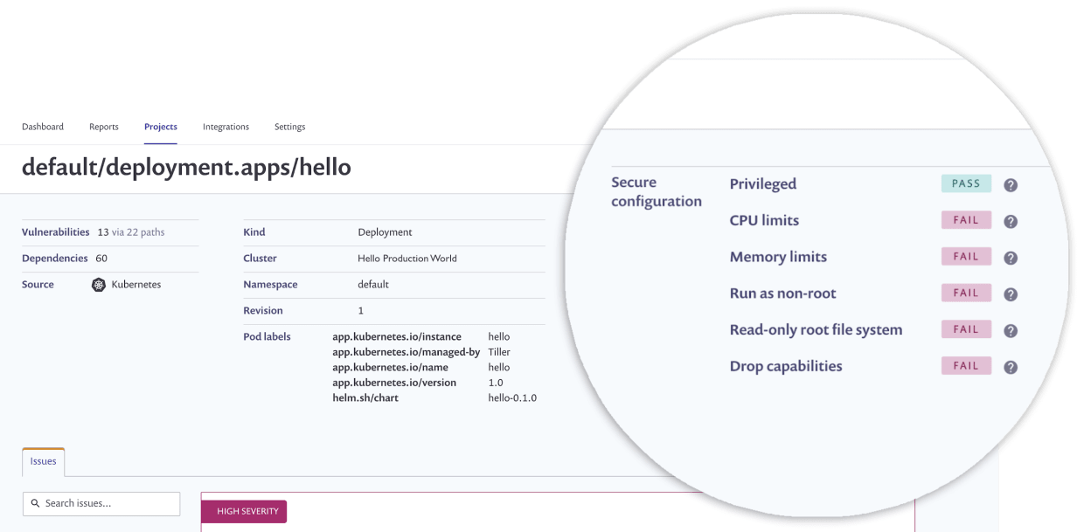
Task: Open help icon beside Read-only root file system
Action: 1011,331
